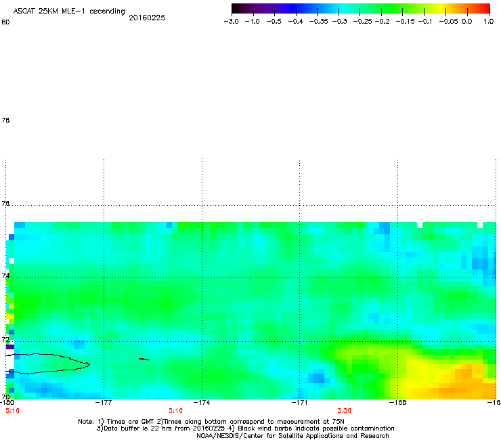The height and width of the screenshot is (440, 501).
Task: Click the red 5:18 time under -180
Action: point(12,411)
